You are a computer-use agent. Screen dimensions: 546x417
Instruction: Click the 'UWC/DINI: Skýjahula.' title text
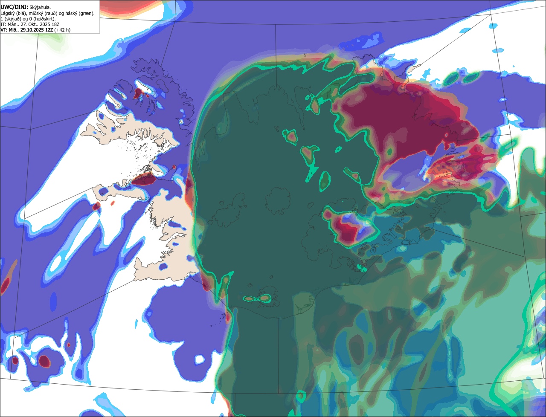coord(26,7)
